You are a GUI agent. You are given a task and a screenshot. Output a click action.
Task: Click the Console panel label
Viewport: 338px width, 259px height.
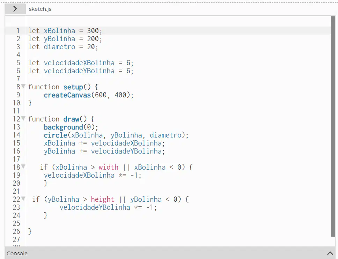point(17,253)
